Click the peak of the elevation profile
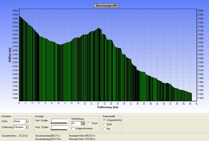 (98, 28)
